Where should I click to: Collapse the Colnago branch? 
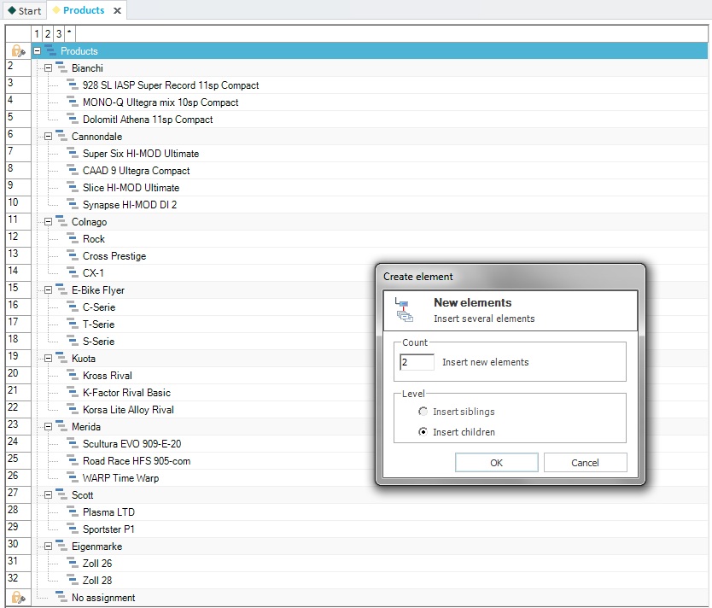[48, 221]
